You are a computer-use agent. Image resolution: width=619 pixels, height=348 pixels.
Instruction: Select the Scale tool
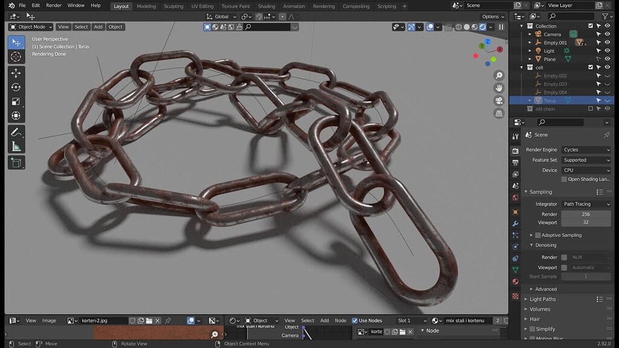(x=16, y=101)
